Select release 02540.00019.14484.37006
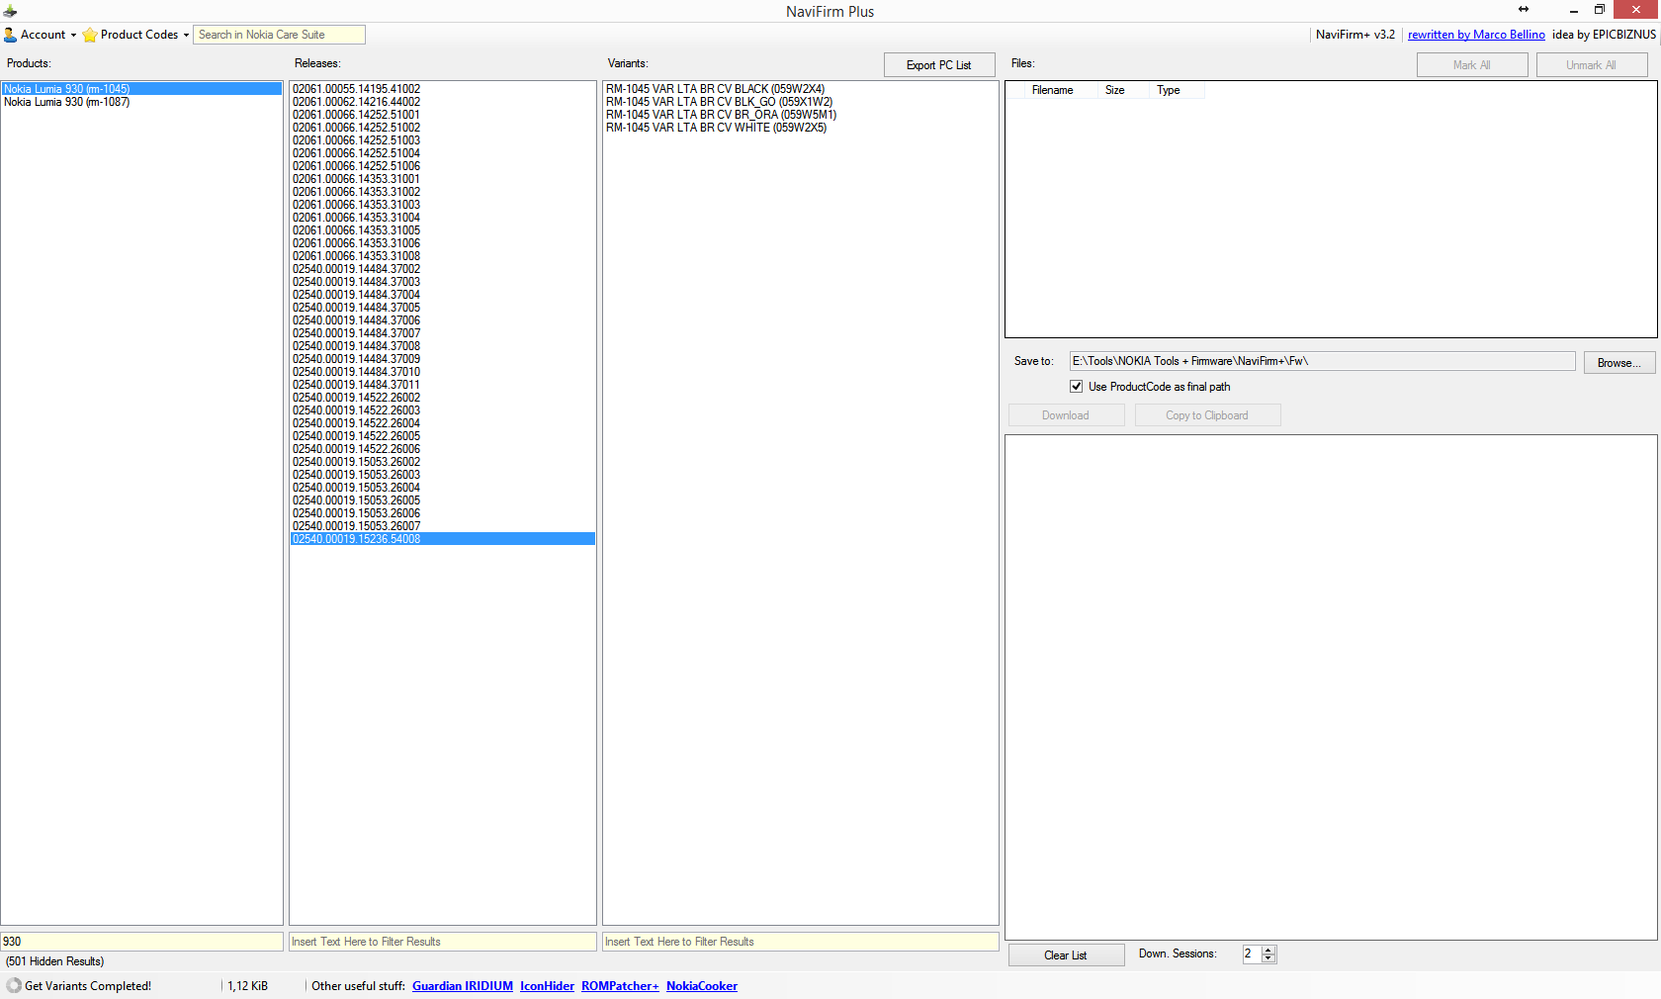The width and height of the screenshot is (1661, 999). tap(442, 320)
